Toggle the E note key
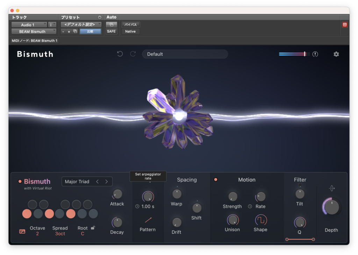This screenshot has width=358, height=255. [49, 214]
